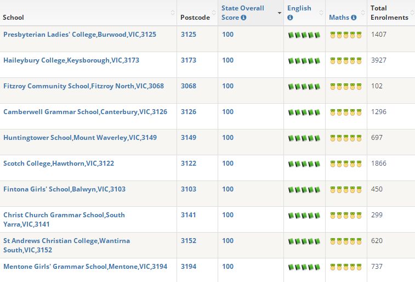Click Maths column sort arrows

coord(363,13)
